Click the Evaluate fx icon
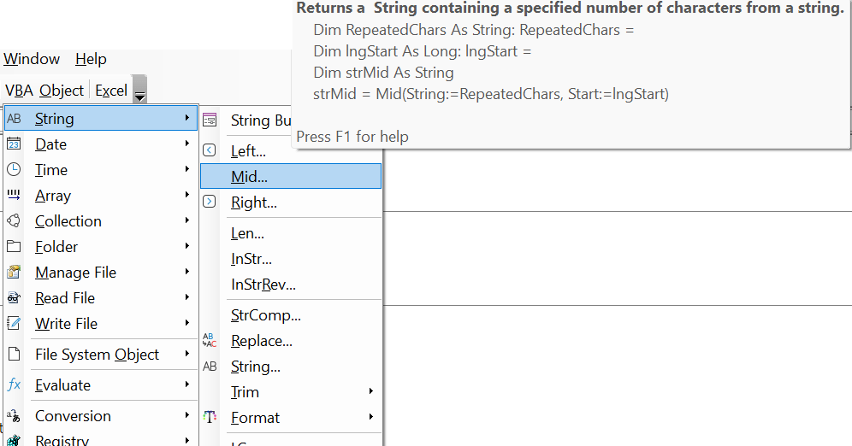Image resolution: width=852 pixels, height=446 pixels. 14,384
